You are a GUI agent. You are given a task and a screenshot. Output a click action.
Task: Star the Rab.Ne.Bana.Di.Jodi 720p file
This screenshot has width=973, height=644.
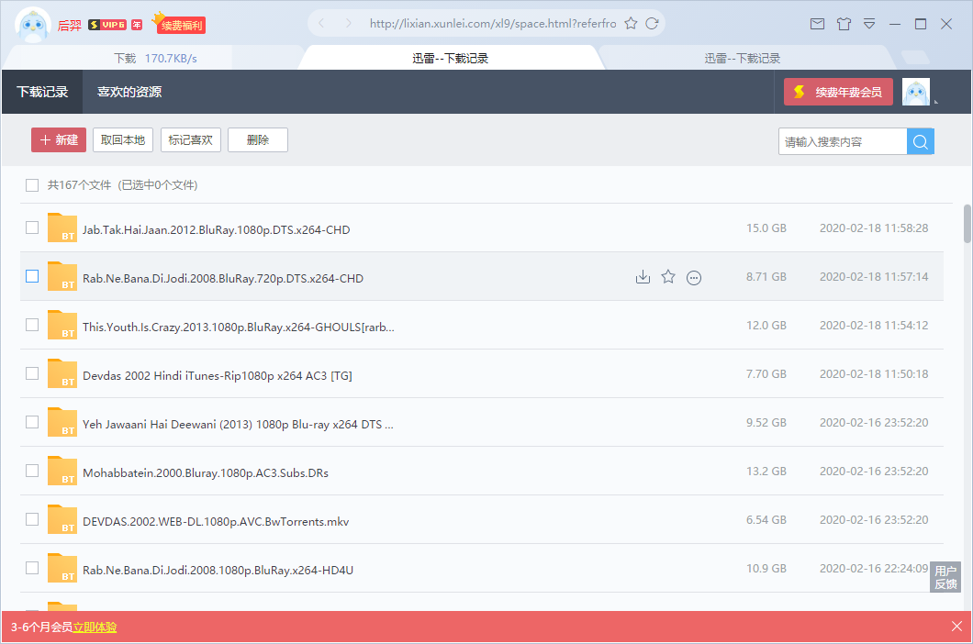tap(668, 277)
